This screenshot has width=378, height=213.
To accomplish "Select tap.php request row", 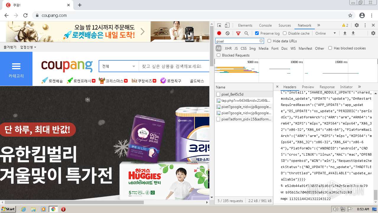I will click(244, 101).
